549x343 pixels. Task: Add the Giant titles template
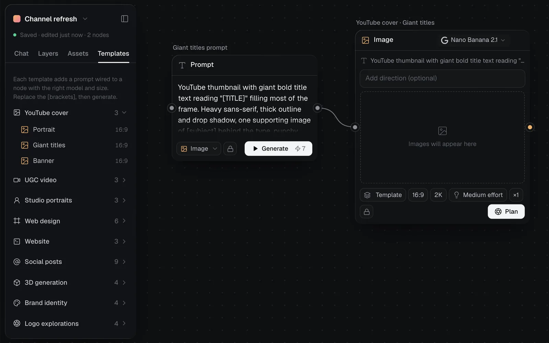(x=74, y=145)
